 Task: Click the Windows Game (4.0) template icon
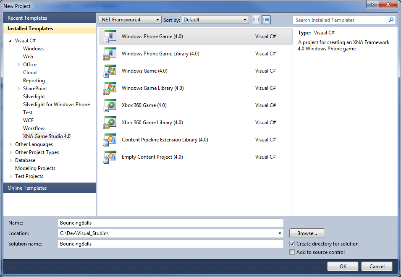tap(110, 71)
